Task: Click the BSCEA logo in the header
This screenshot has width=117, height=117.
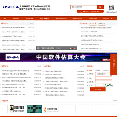Action: pyautogui.click(x=11, y=7)
